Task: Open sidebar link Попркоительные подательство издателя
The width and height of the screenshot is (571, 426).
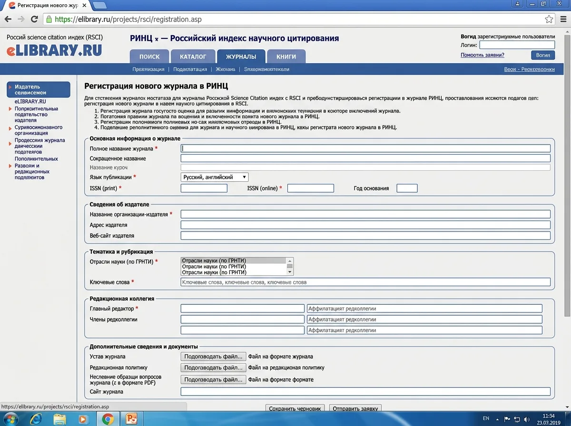Action: pos(36,114)
